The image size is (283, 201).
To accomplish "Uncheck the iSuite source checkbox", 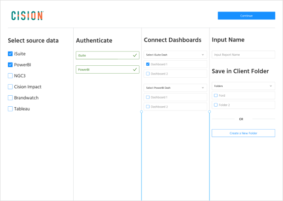I will tap(10, 54).
